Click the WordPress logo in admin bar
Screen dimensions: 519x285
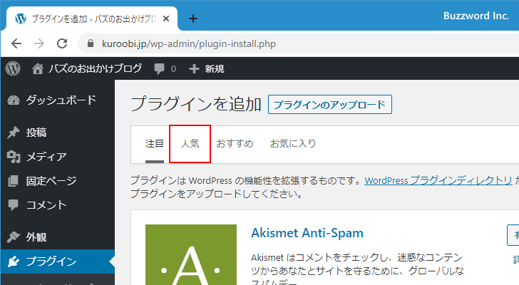(13, 68)
